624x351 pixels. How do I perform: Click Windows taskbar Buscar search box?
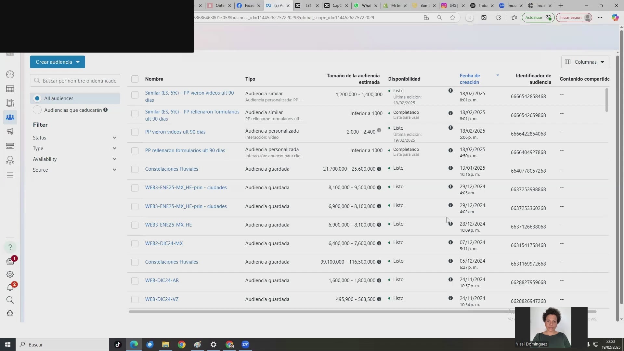pyautogui.click(x=62, y=344)
